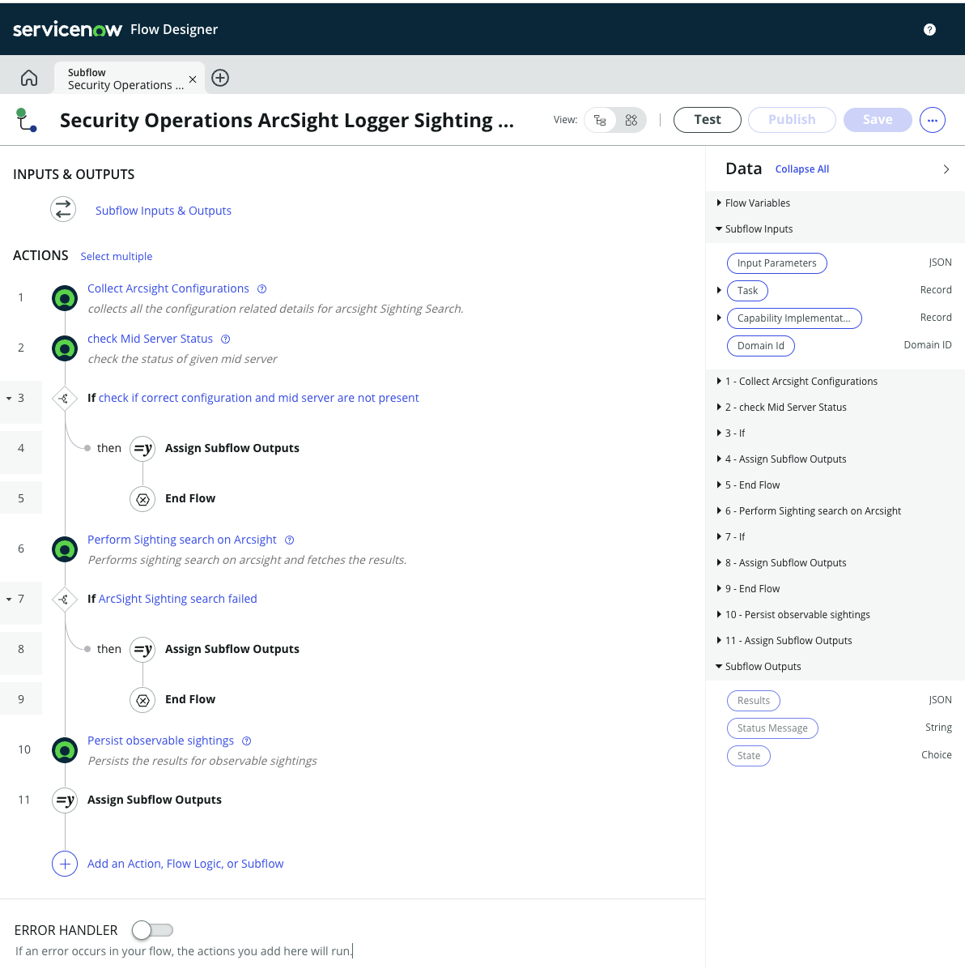Show help for Collect Arcsight Configurations
Screen dimensions: 965x969
[x=261, y=289]
